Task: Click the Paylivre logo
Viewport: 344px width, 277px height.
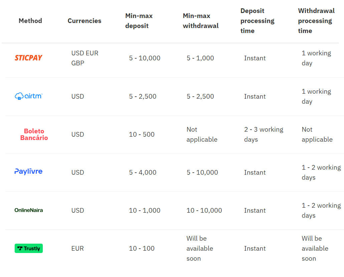Action: click(28, 172)
